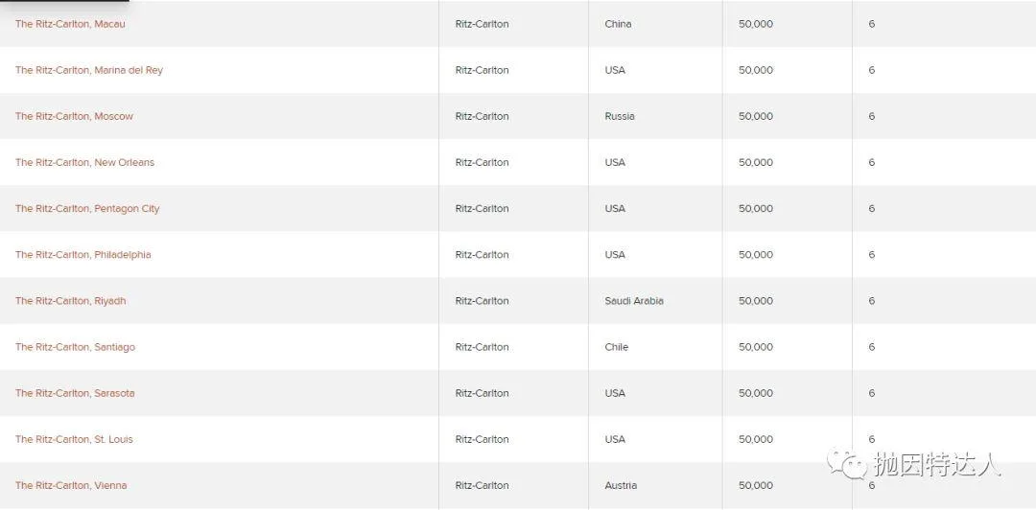Viewport: 1036px width, 510px height.
Task: Click category 6 in Moscow row
Action: pyautogui.click(x=872, y=116)
